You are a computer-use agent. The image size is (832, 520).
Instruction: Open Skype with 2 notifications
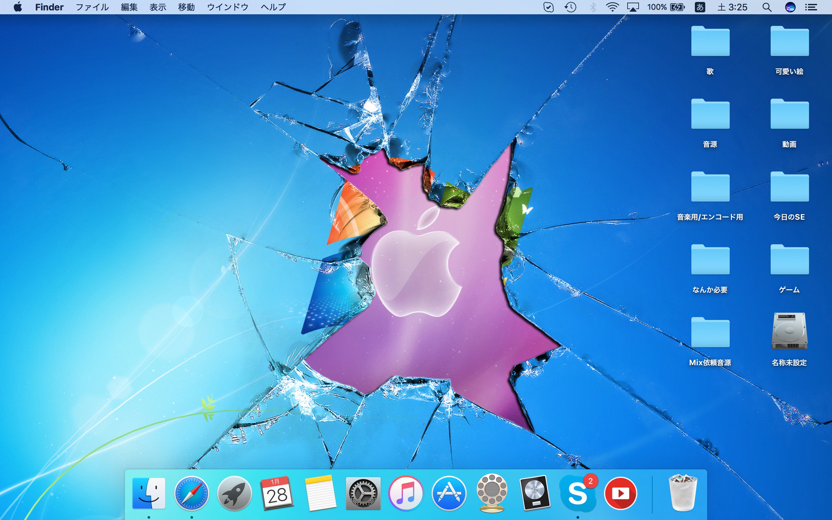tap(578, 493)
